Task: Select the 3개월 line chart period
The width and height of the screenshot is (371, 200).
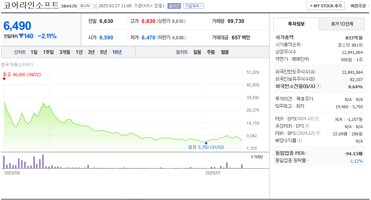Action: pos(65,52)
